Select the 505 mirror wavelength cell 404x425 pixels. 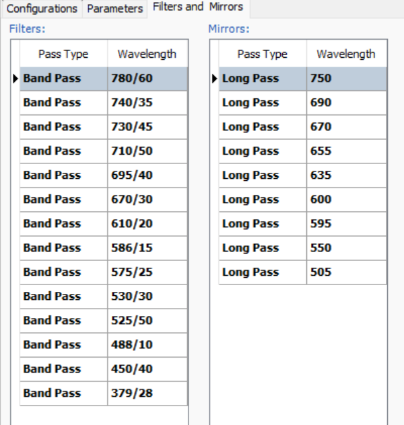(x=346, y=272)
